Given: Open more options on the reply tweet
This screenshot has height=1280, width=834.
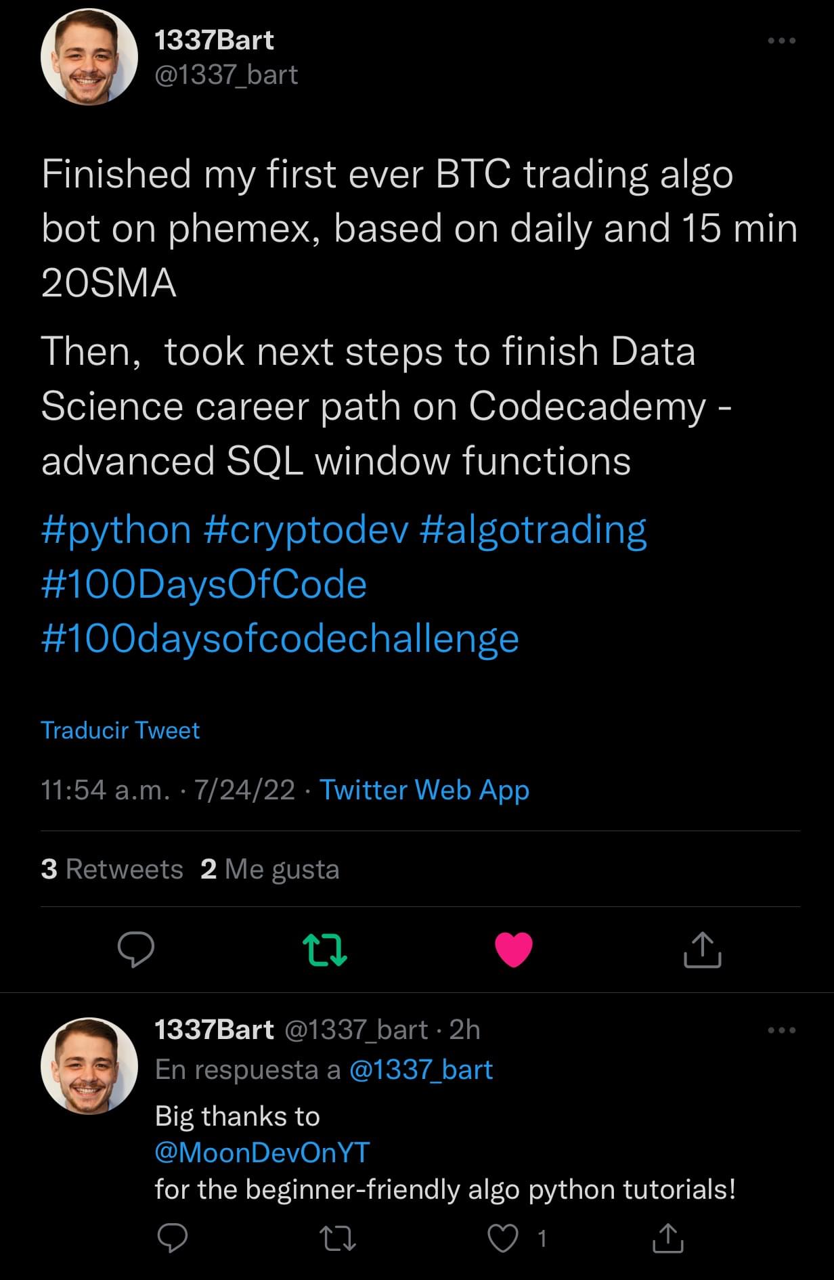Looking at the screenshot, I should [x=782, y=1030].
